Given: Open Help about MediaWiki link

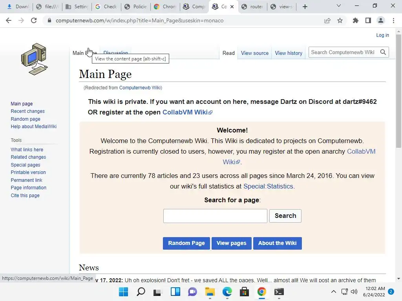Looking at the screenshot, I should coord(34,127).
